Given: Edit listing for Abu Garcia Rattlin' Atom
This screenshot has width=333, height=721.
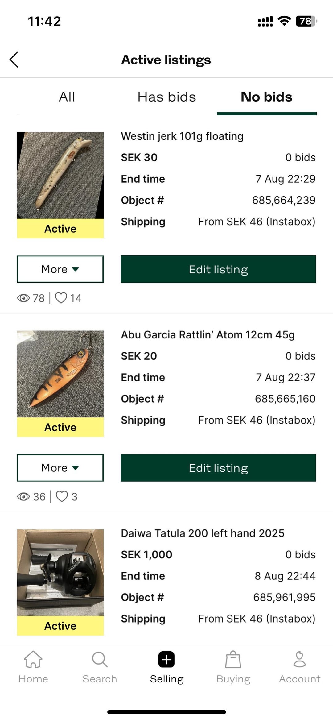Looking at the screenshot, I should point(218,468).
